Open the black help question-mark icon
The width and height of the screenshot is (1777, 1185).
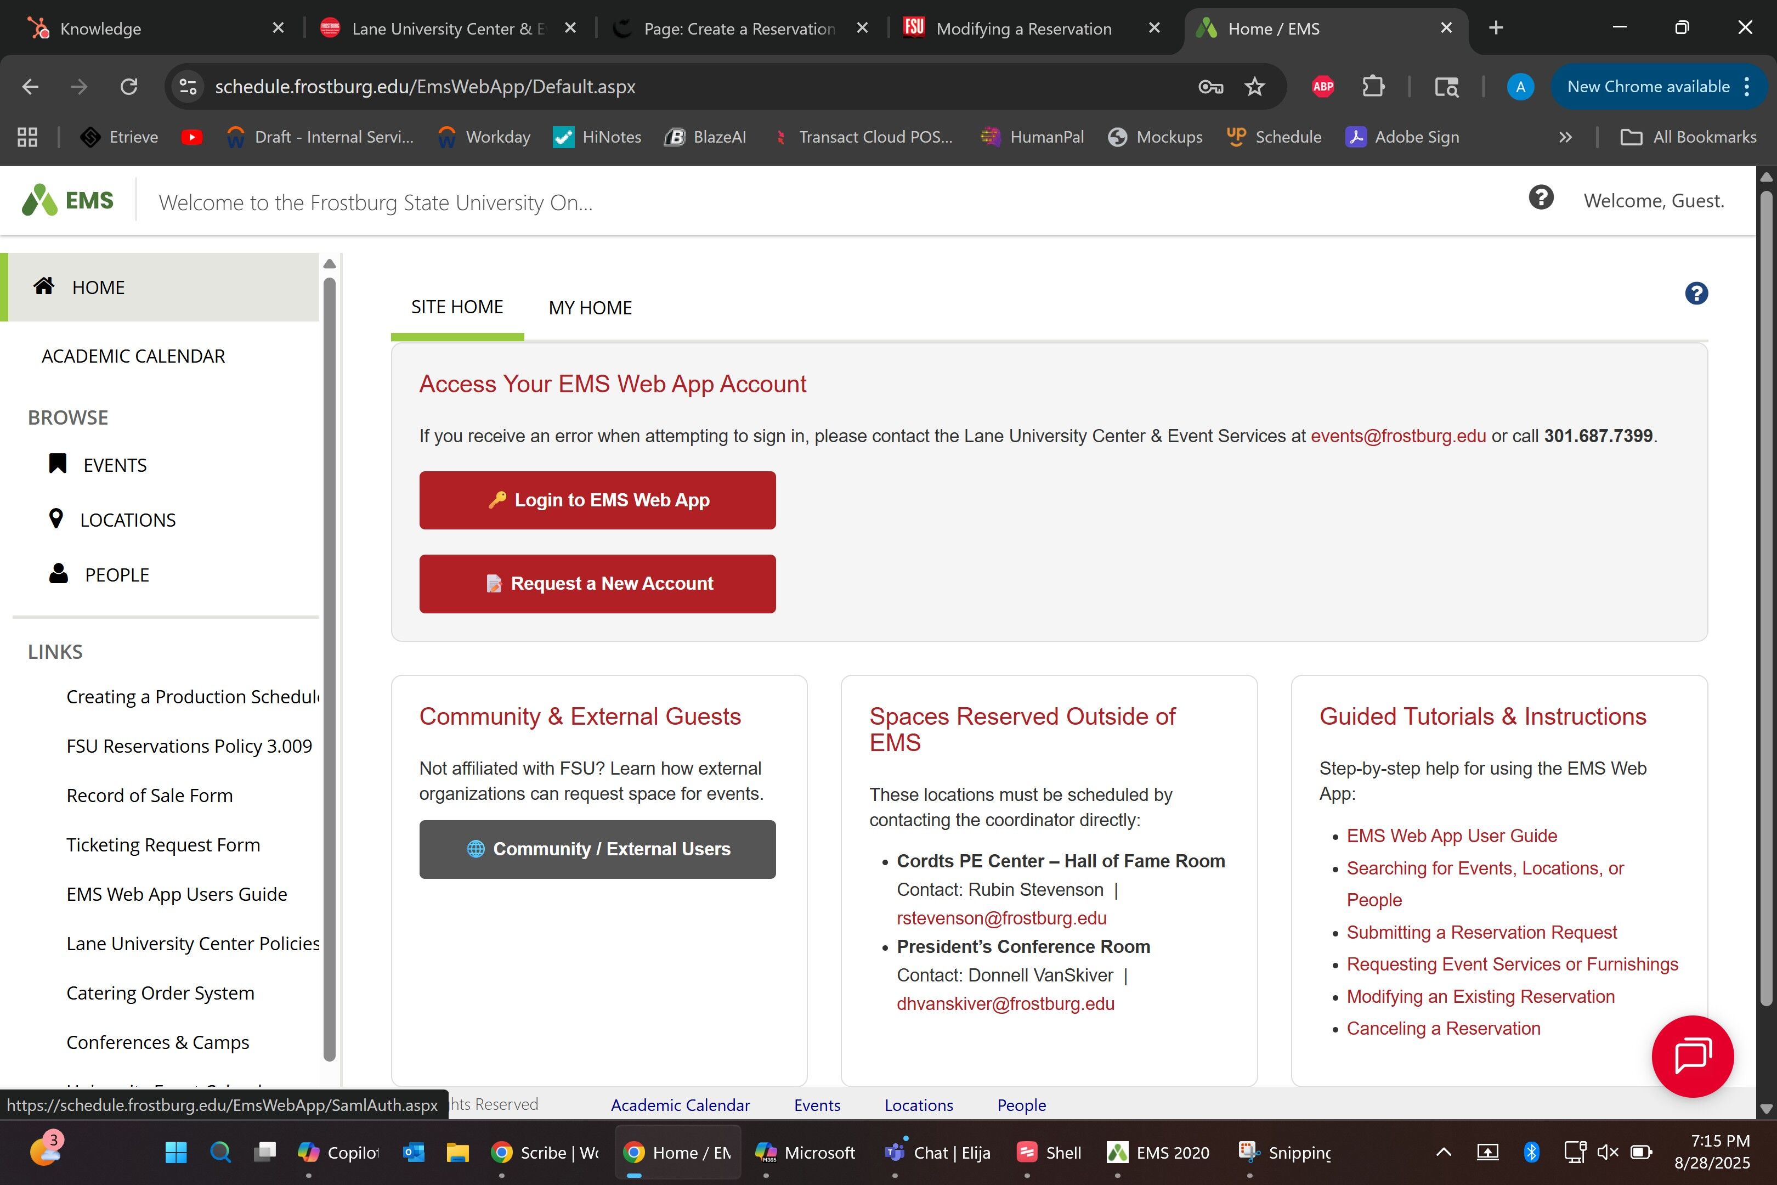pyautogui.click(x=1541, y=198)
